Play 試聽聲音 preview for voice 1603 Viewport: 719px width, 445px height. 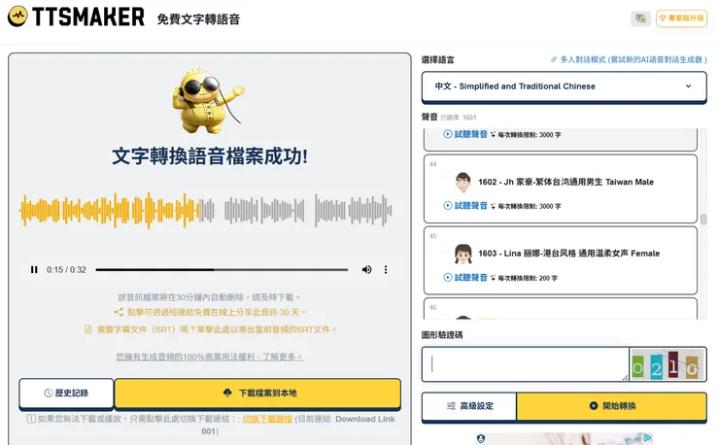(x=465, y=278)
